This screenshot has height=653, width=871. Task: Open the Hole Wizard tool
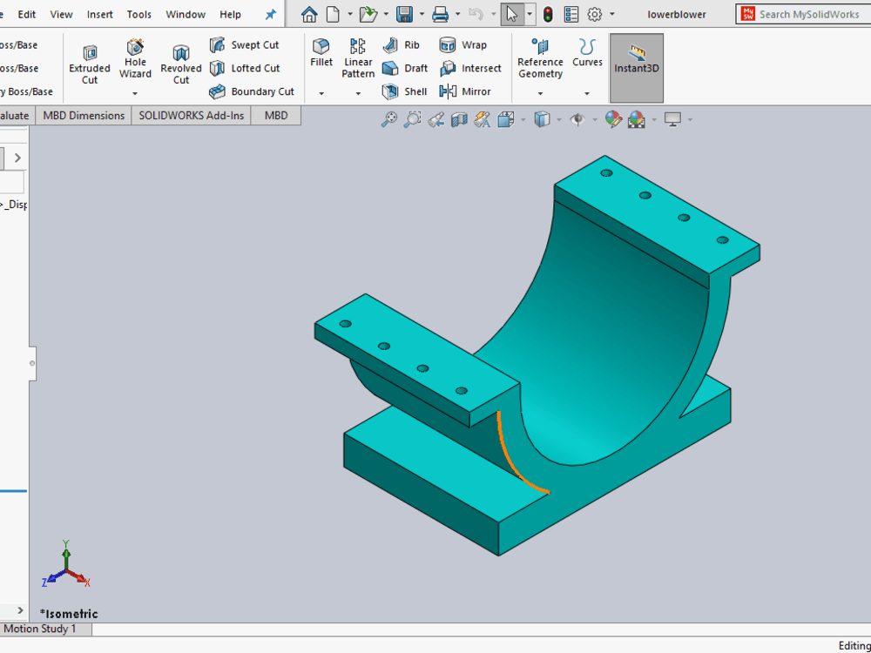(x=135, y=59)
